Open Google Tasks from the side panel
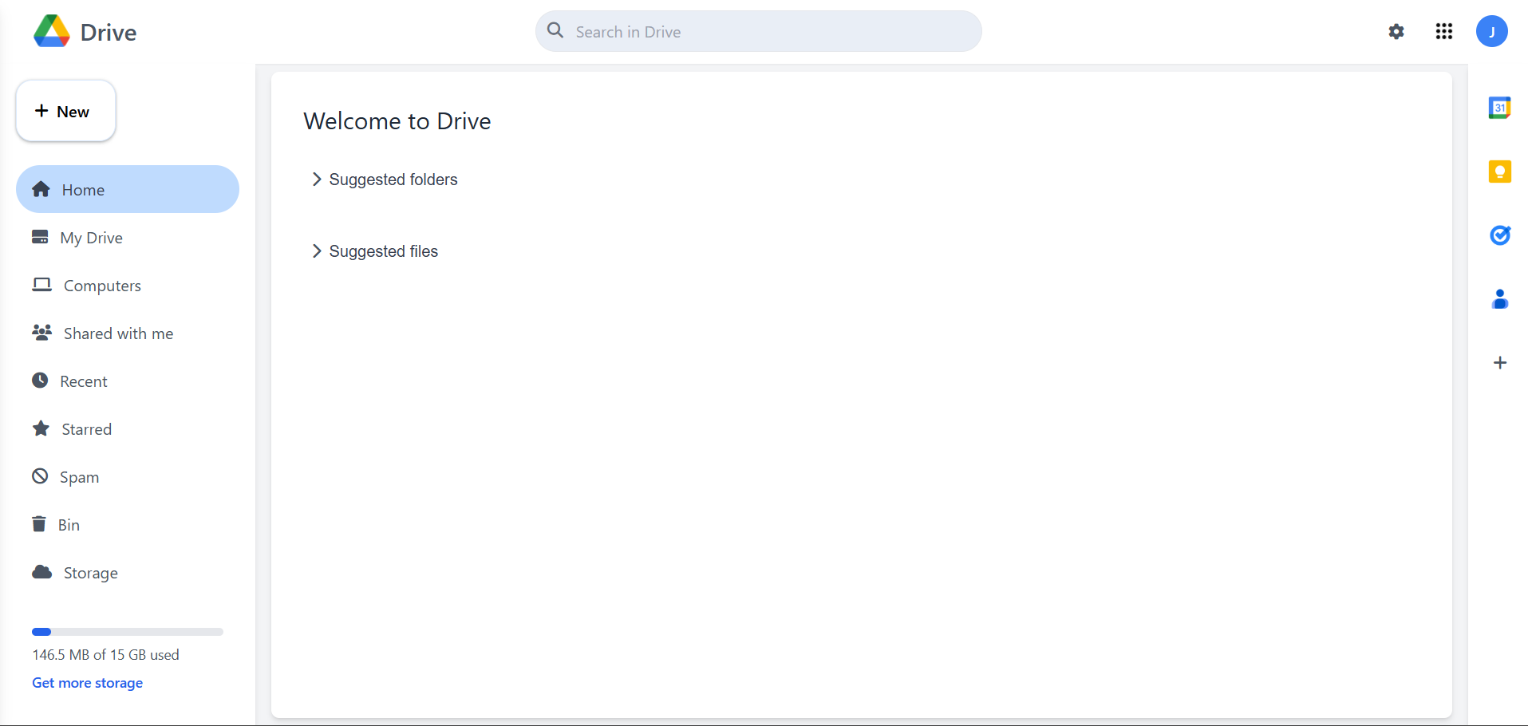Screen dimensions: 1528x726 [x=1500, y=235]
